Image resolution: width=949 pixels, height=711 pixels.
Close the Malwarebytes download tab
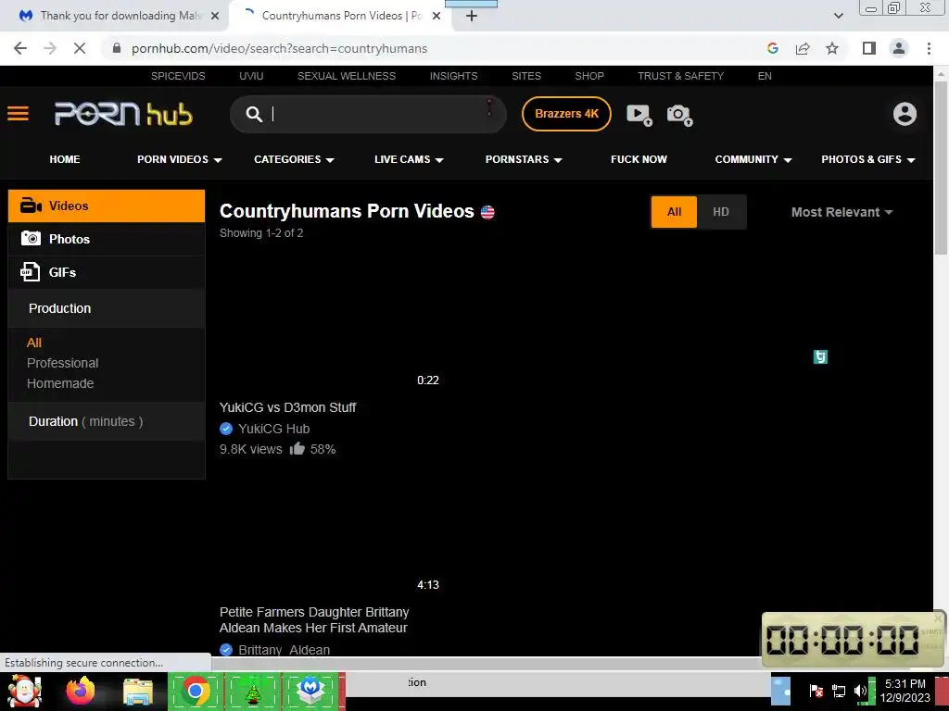(215, 16)
